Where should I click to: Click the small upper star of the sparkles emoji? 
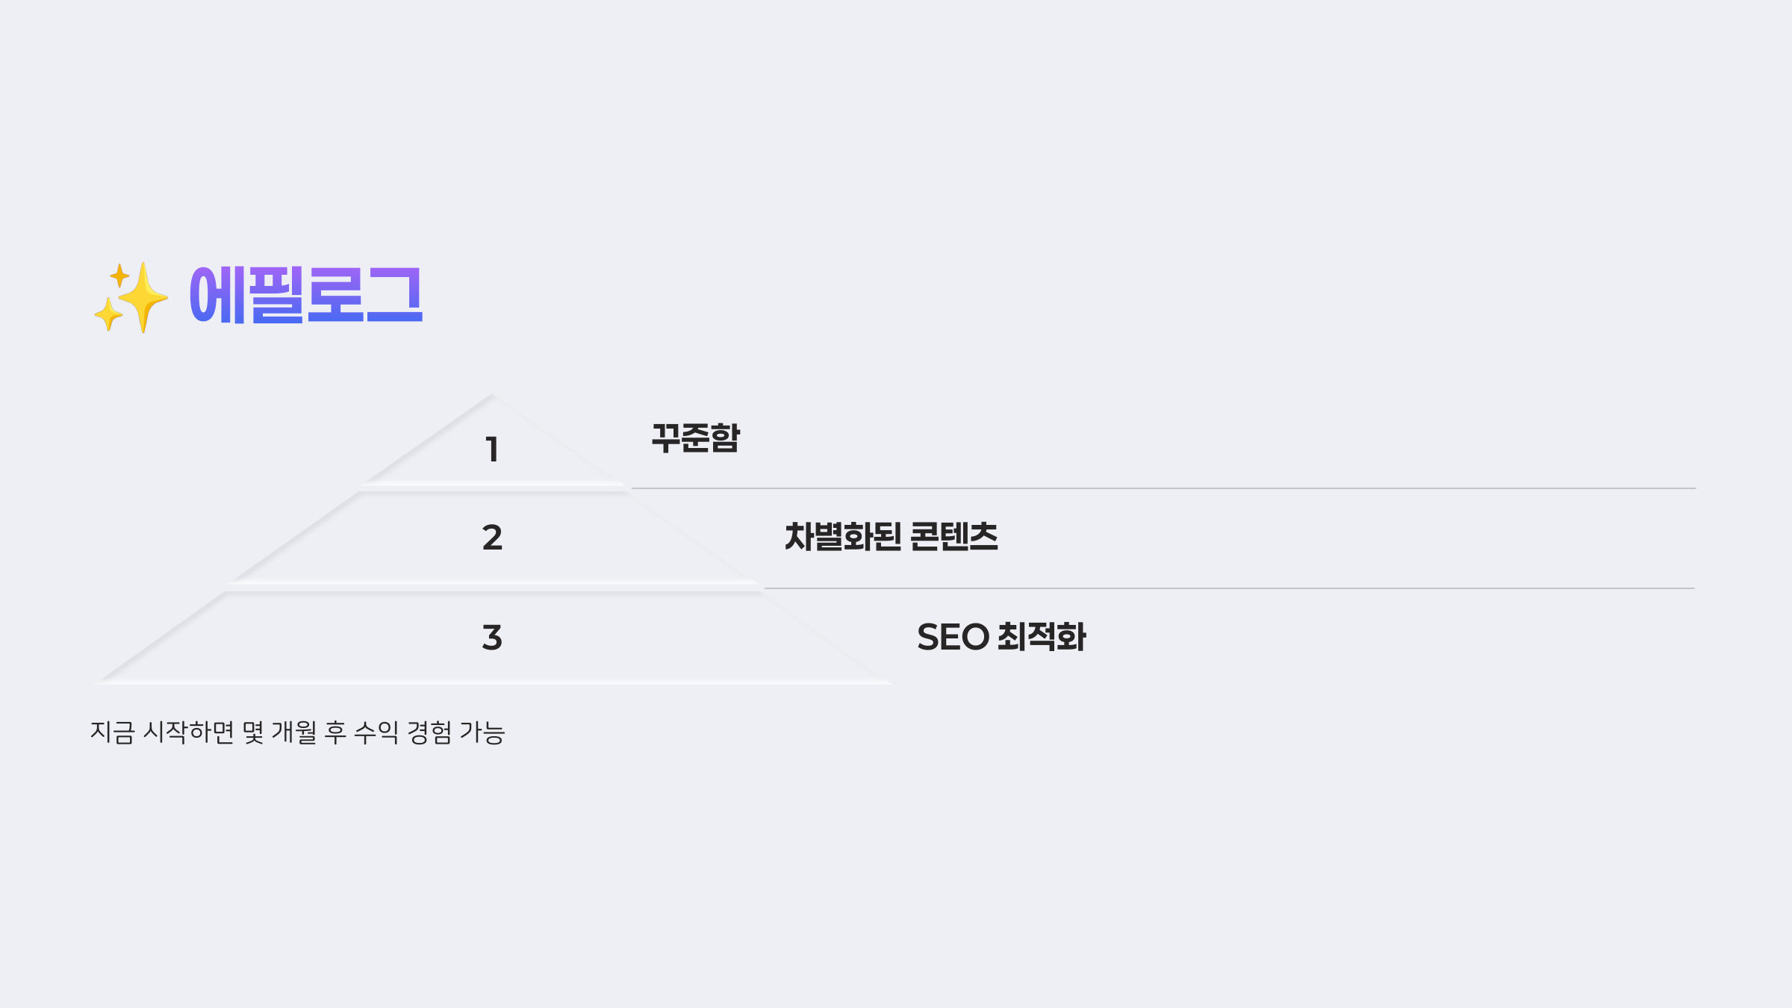119,276
